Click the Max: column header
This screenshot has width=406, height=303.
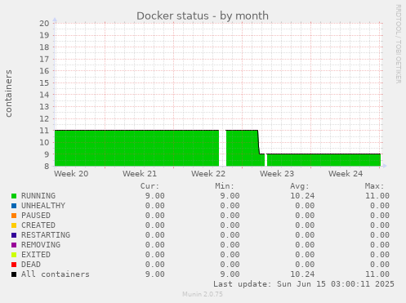[x=374, y=186]
